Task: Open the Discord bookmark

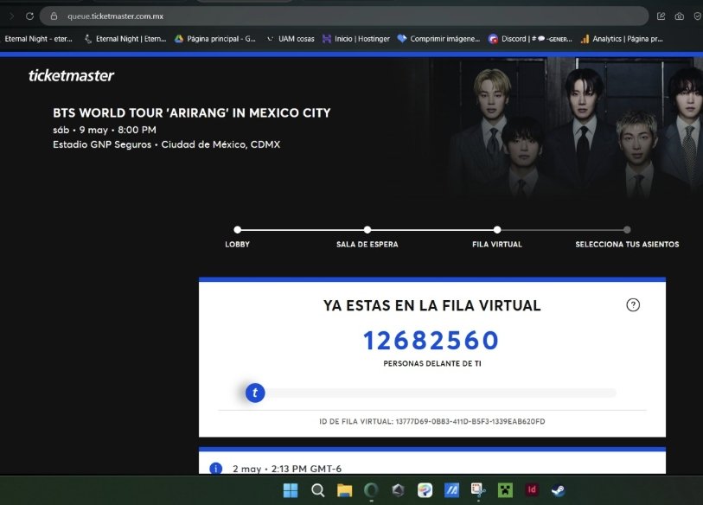Action: [530, 39]
